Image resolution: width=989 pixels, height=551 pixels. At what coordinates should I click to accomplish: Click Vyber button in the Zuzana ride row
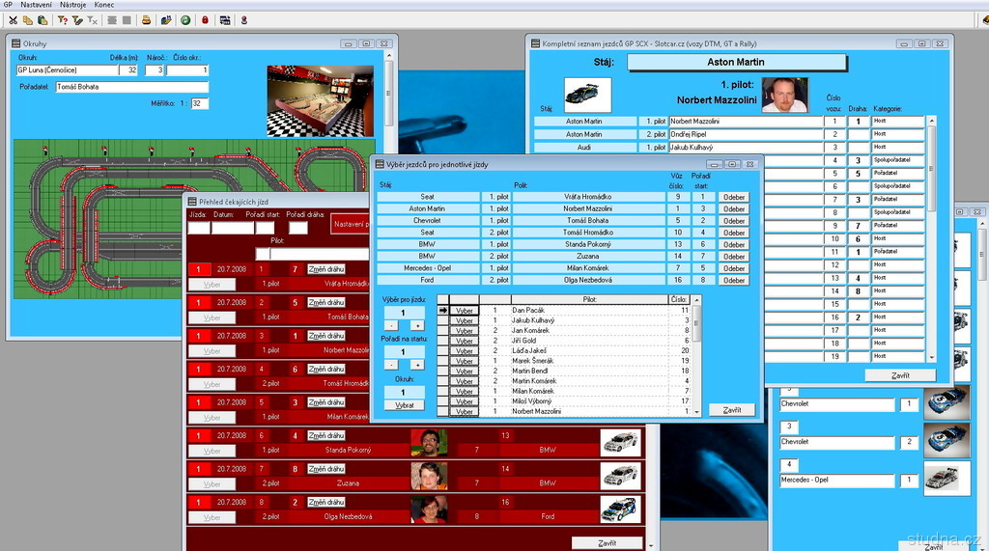pos(212,484)
